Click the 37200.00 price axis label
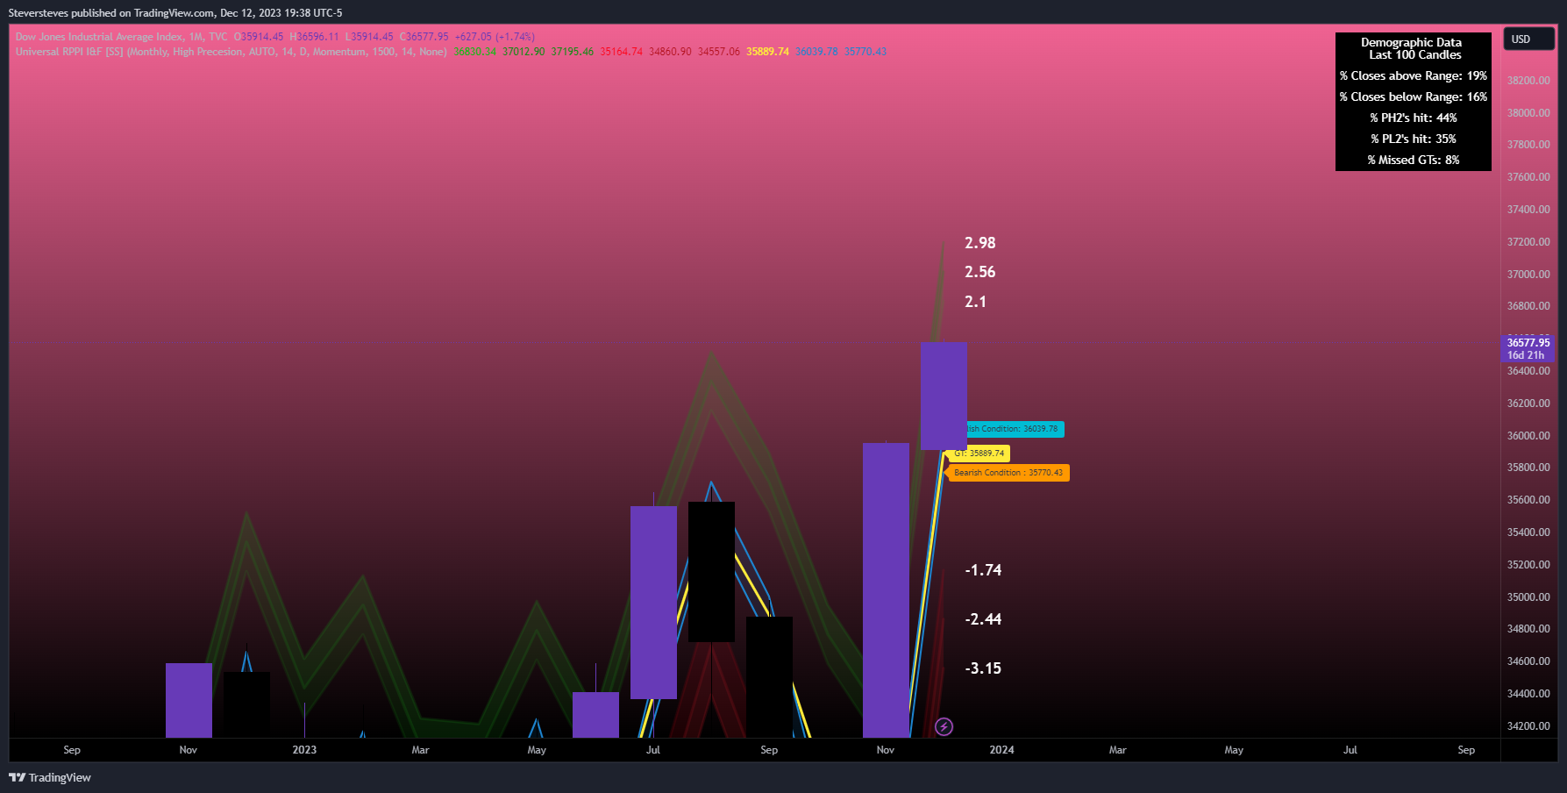This screenshot has height=793, width=1567. [x=1528, y=242]
